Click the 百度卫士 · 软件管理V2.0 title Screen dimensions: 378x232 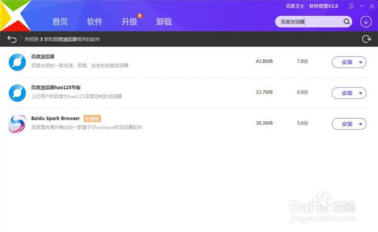tap(312, 6)
